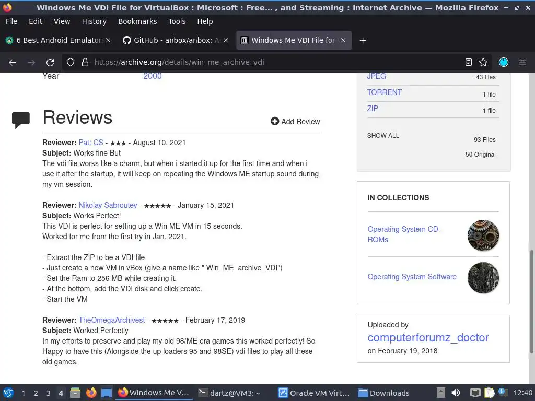Click the Add Review plus icon
This screenshot has width=535, height=401.
275,121
